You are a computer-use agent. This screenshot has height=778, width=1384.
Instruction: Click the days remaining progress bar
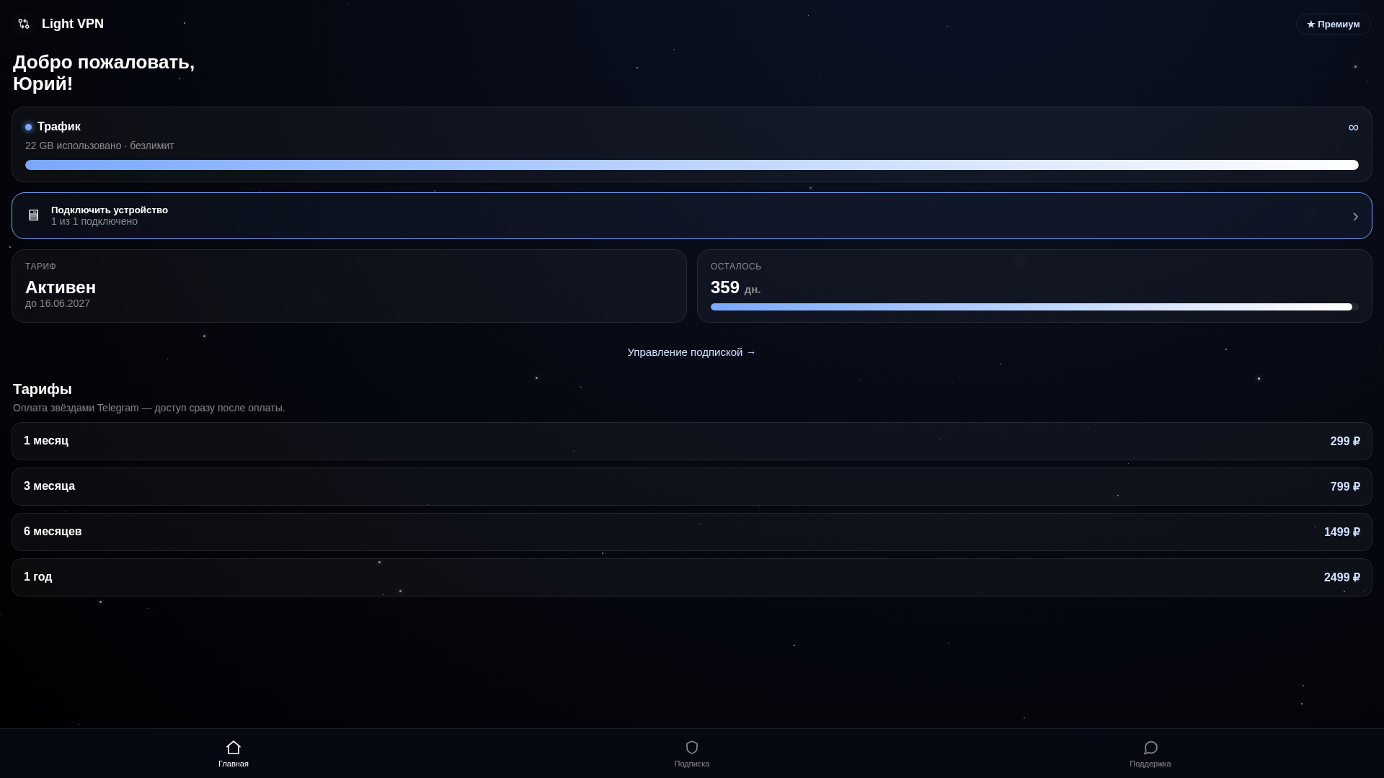coord(1034,307)
